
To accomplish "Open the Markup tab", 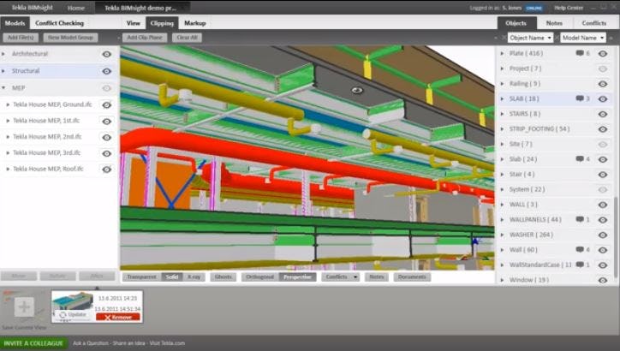I will (x=195, y=23).
